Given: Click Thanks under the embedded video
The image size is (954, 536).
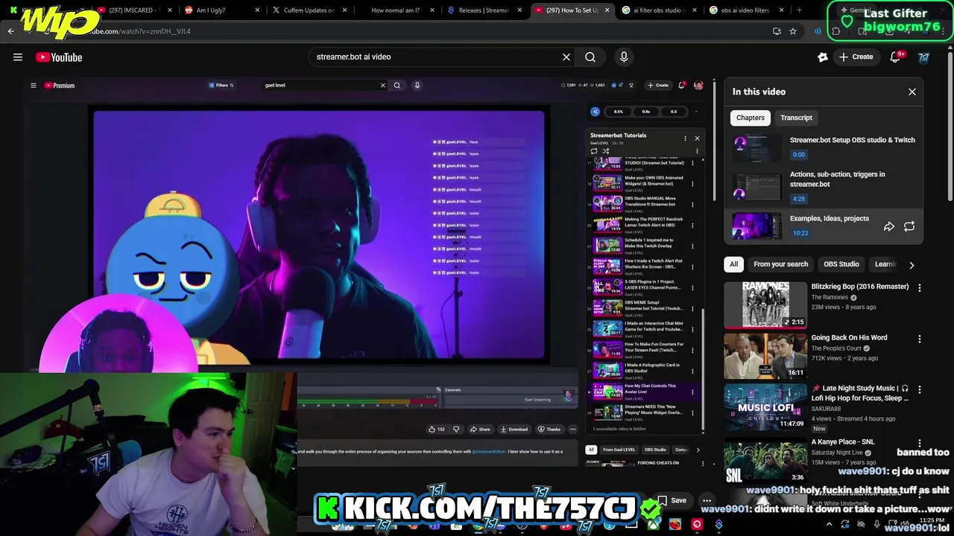Looking at the screenshot, I should click(549, 429).
